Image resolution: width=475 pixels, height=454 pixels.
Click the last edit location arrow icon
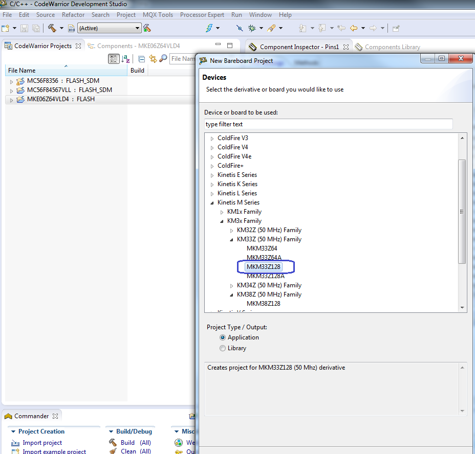[x=341, y=28]
